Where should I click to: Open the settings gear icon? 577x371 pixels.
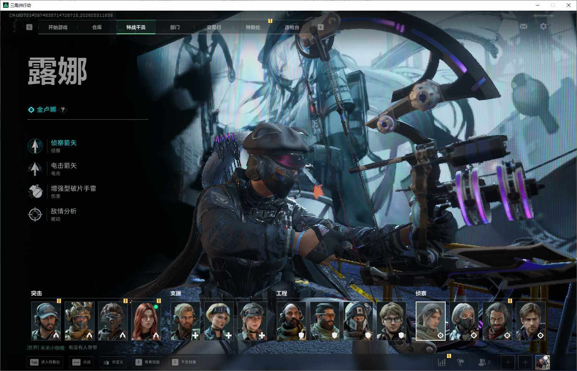point(543,26)
